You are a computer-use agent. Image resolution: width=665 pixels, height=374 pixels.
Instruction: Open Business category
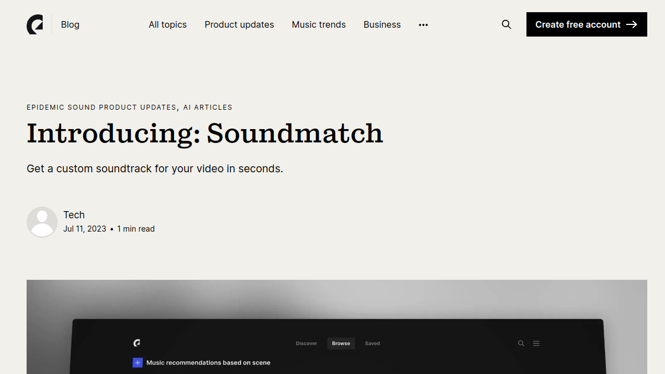[382, 24]
